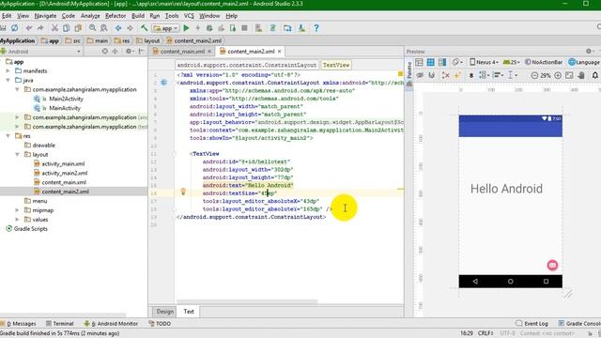Open Help with the question mark icon
Screen dimensions: 601x338
[x=316, y=28]
